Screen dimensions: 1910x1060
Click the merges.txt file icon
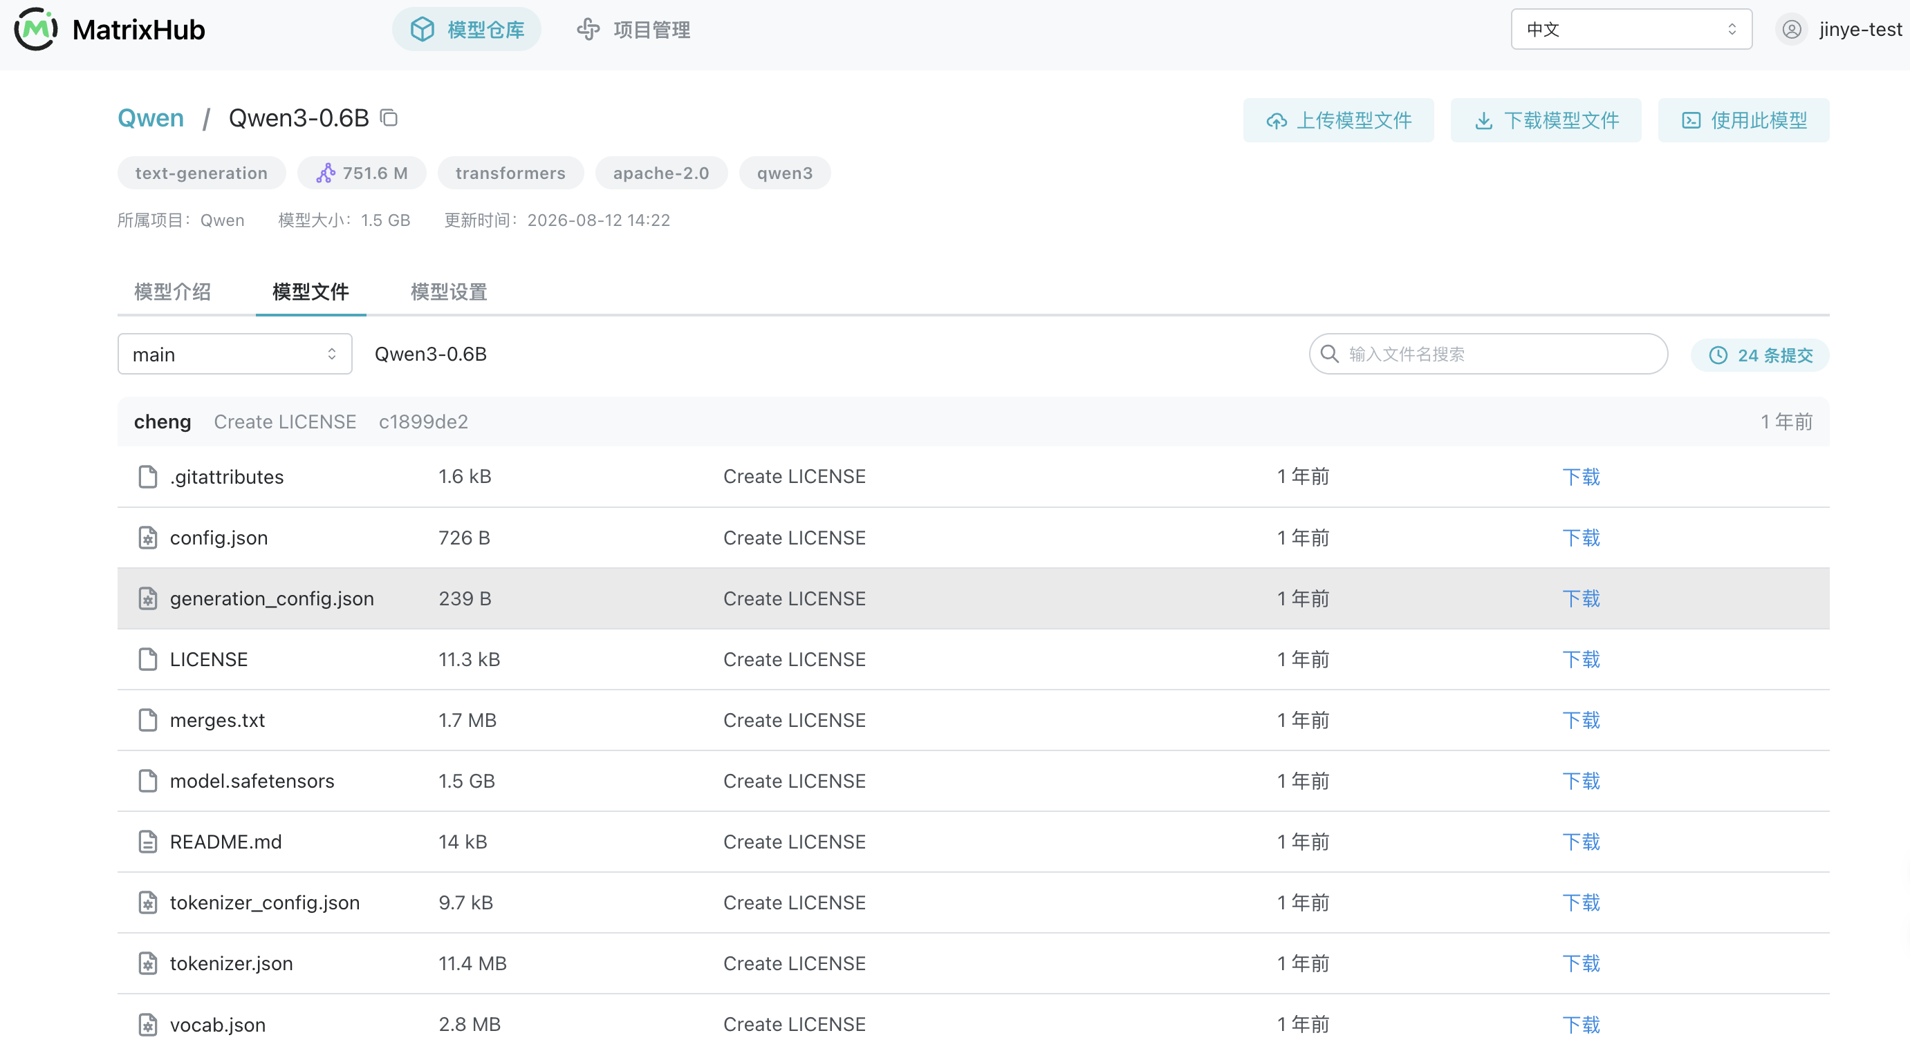point(148,719)
